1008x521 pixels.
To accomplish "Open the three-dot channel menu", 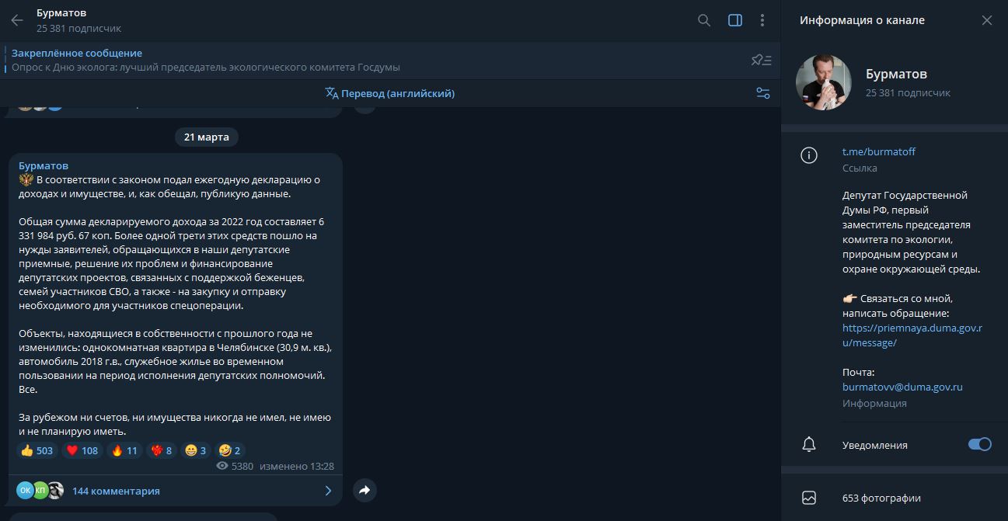I will pyautogui.click(x=762, y=21).
